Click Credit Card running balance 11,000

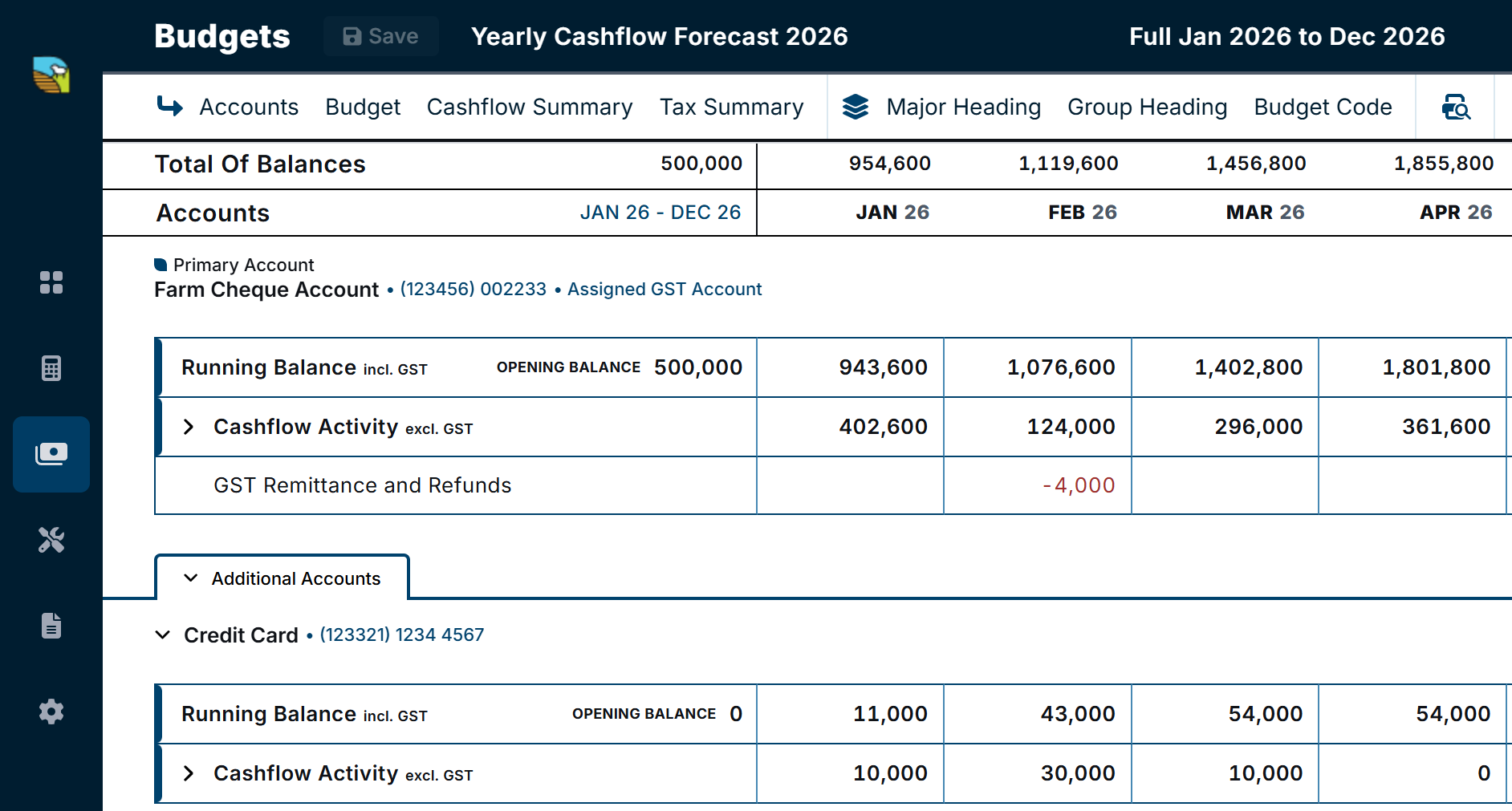pyautogui.click(x=850, y=714)
